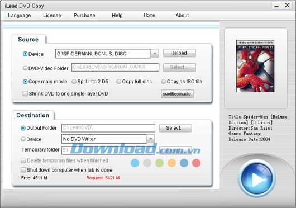
Task: Click the Destination tab heading
Action: tap(32, 115)
